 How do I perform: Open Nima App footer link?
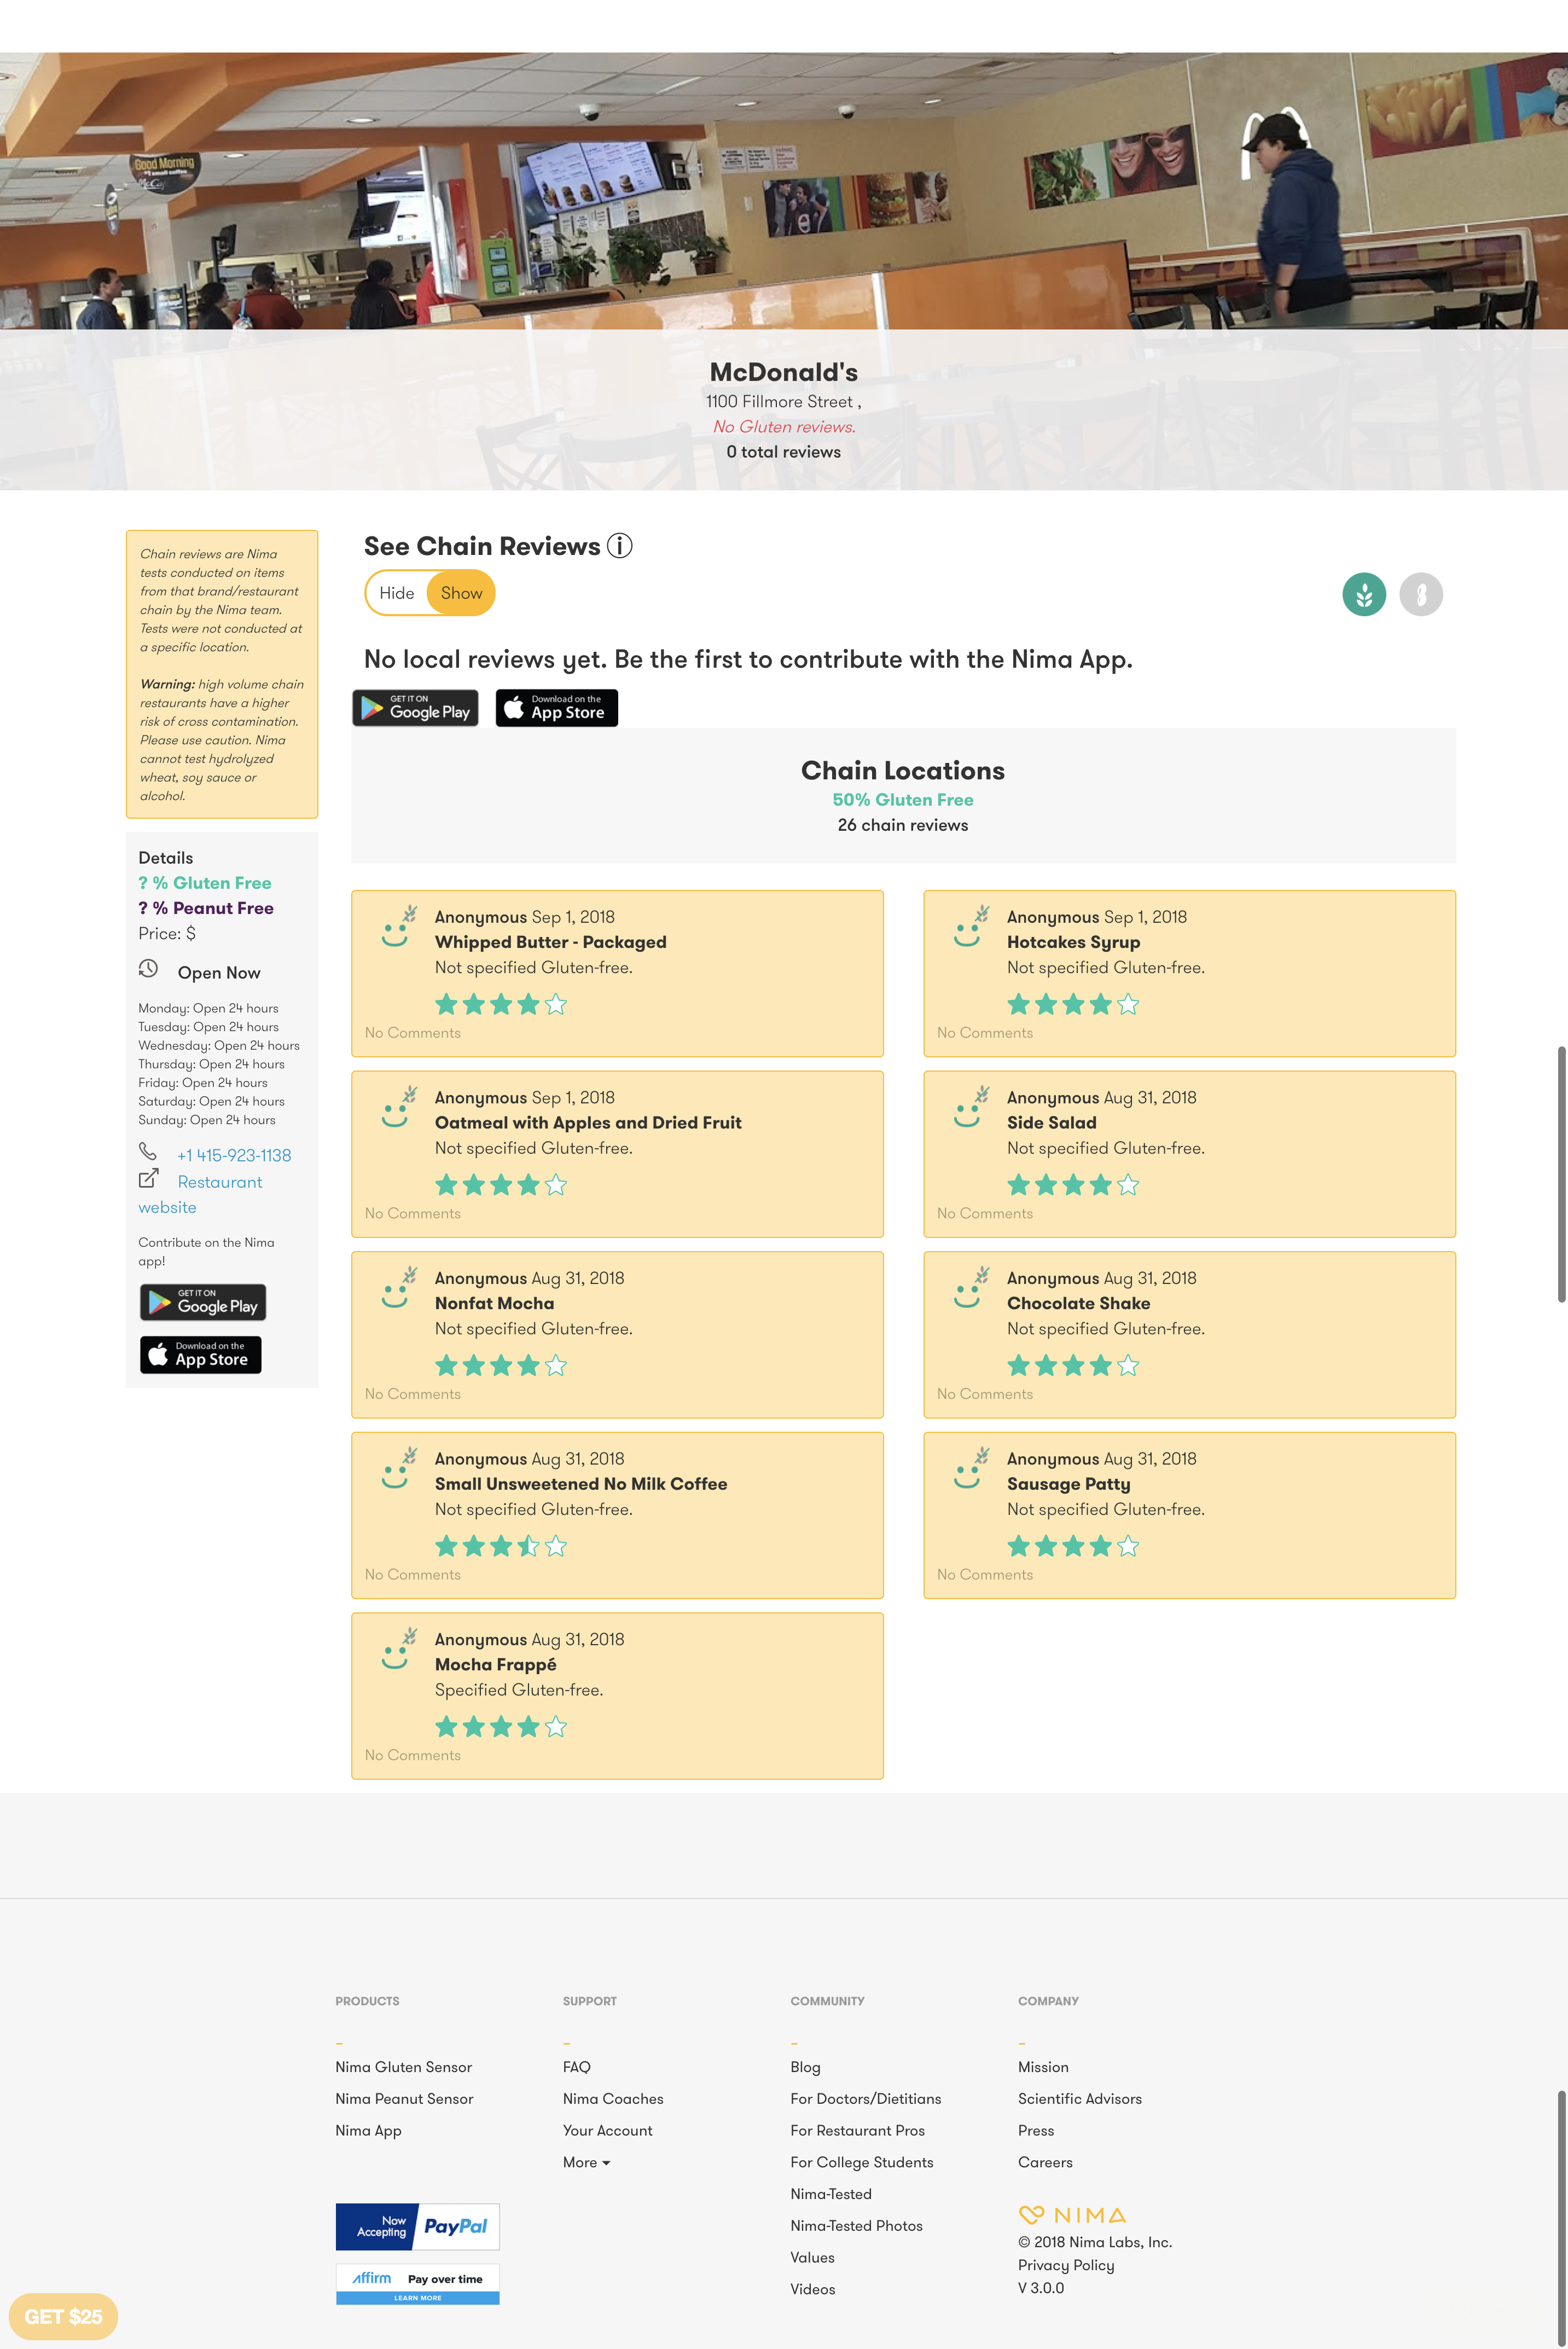(x=368, y=2131)
